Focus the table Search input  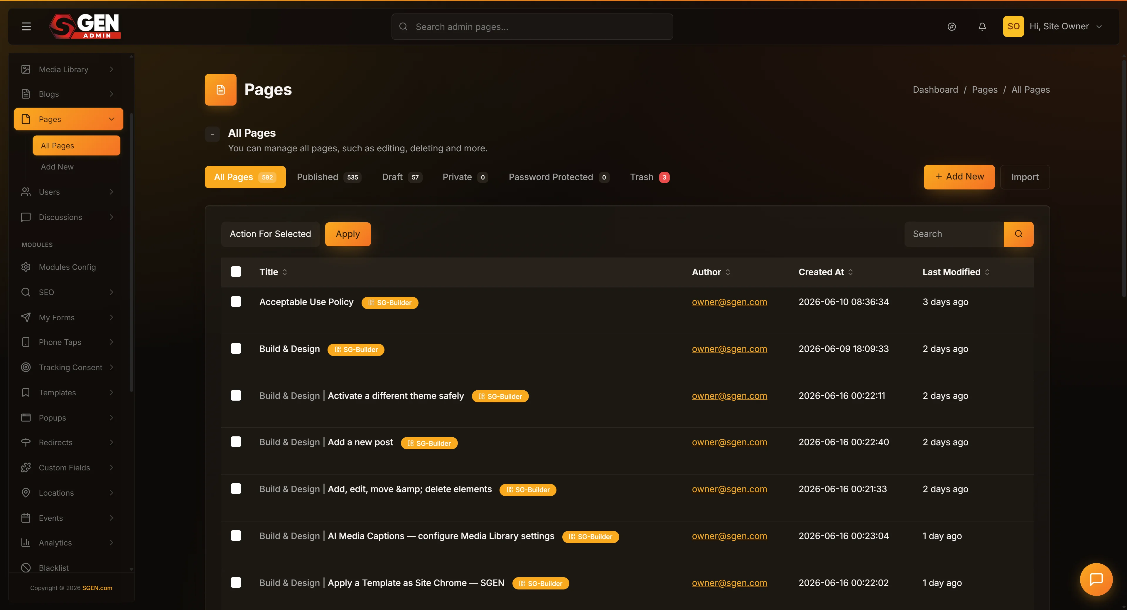[x=954, y=234]
